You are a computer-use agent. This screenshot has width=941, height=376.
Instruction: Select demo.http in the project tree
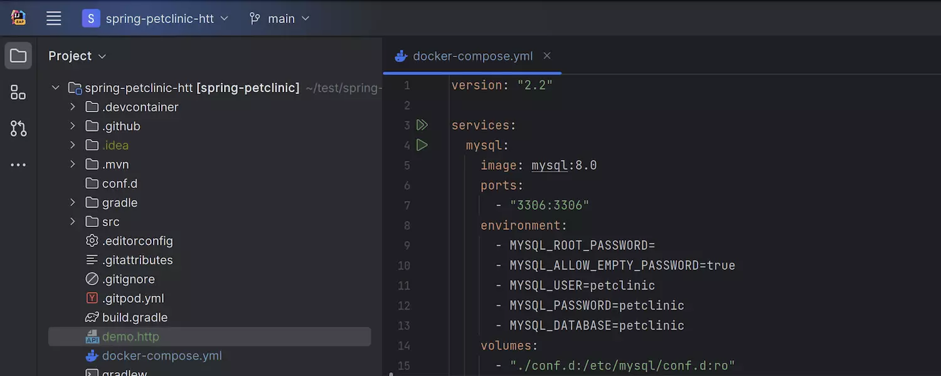coord(130,337)
